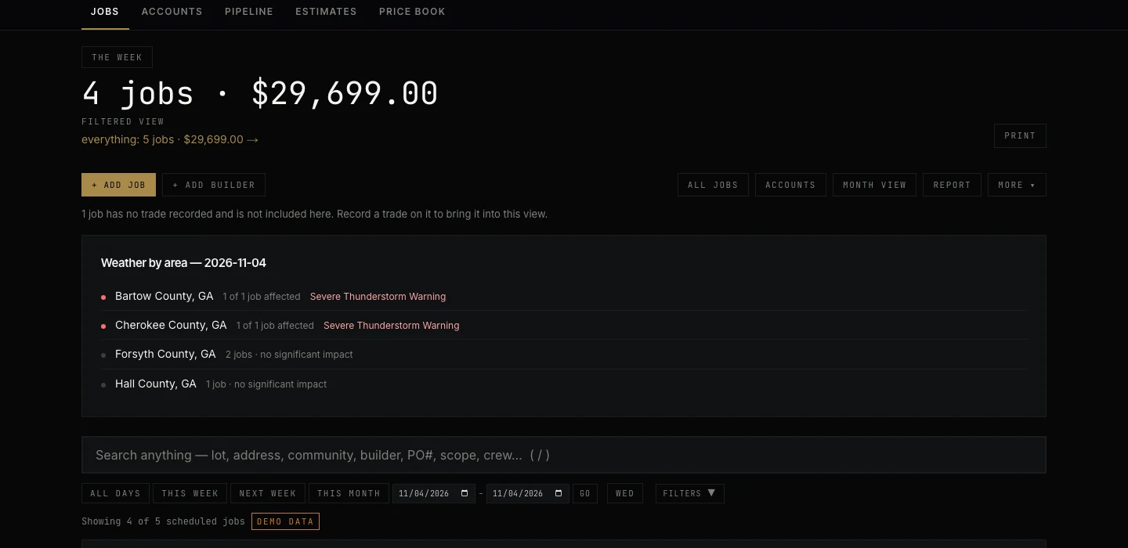
Task: Go to the Pipeline tab
Action: (x=249, y=12)
